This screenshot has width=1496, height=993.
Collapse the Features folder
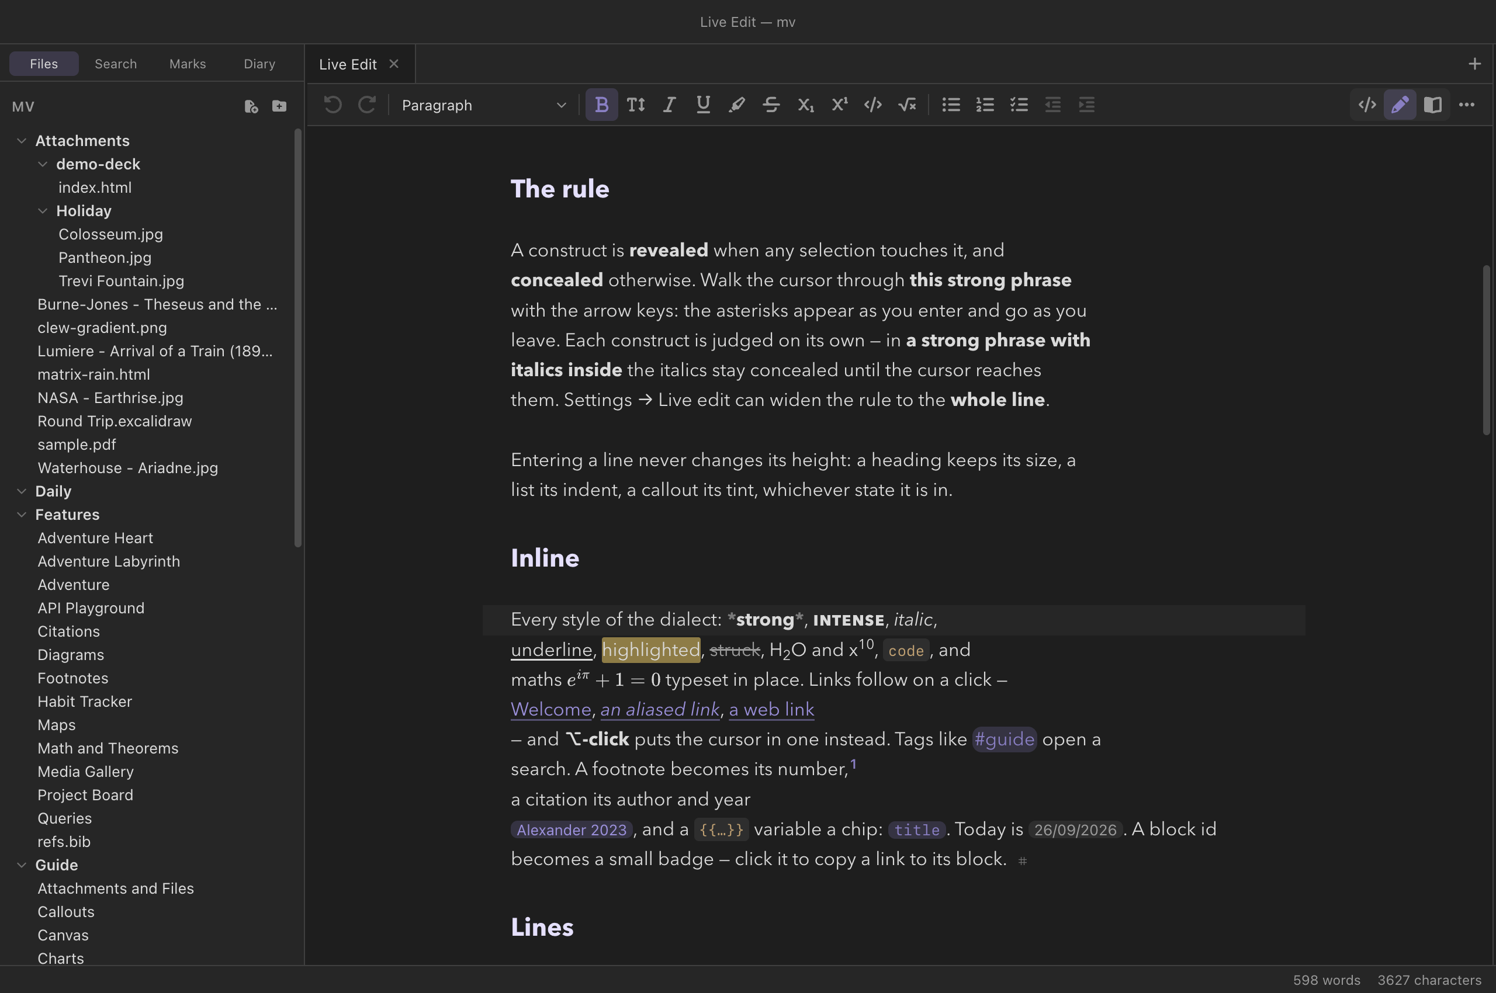pos(22,515)
